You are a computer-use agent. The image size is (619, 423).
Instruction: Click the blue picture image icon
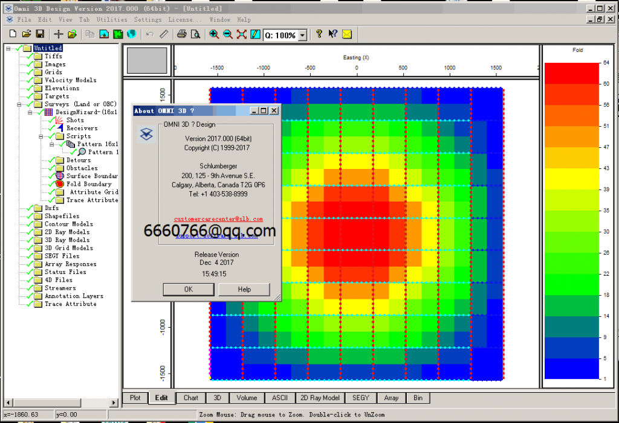[104, 34]
